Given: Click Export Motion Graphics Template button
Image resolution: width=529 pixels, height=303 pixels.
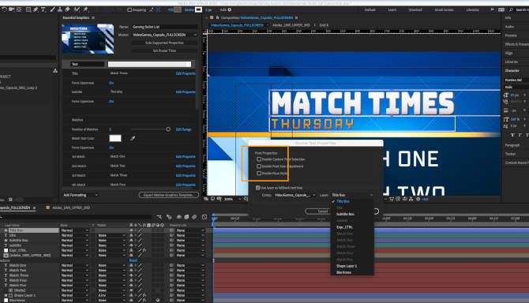Looking at the screenshot, I should tap(168, 195).
